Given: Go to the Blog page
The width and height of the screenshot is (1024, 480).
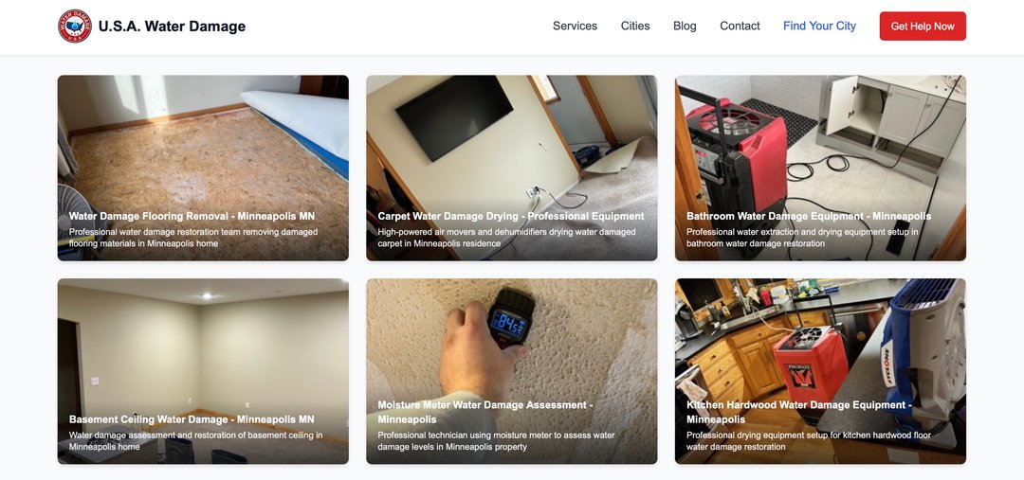Looking at the screenshot, I should point(685,27).
